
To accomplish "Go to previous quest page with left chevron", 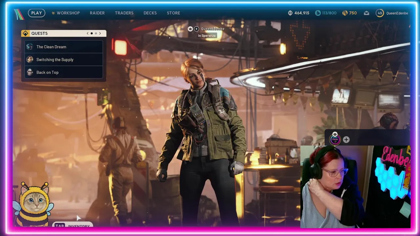I will (88, 33).
